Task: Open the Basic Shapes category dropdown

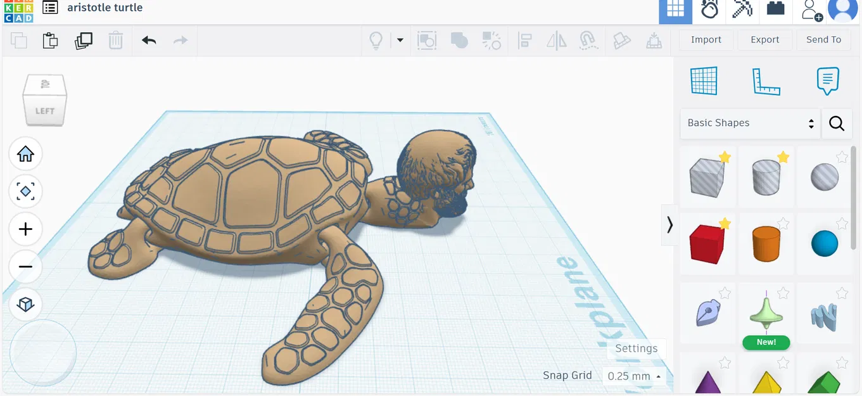Action: point(749,122)
